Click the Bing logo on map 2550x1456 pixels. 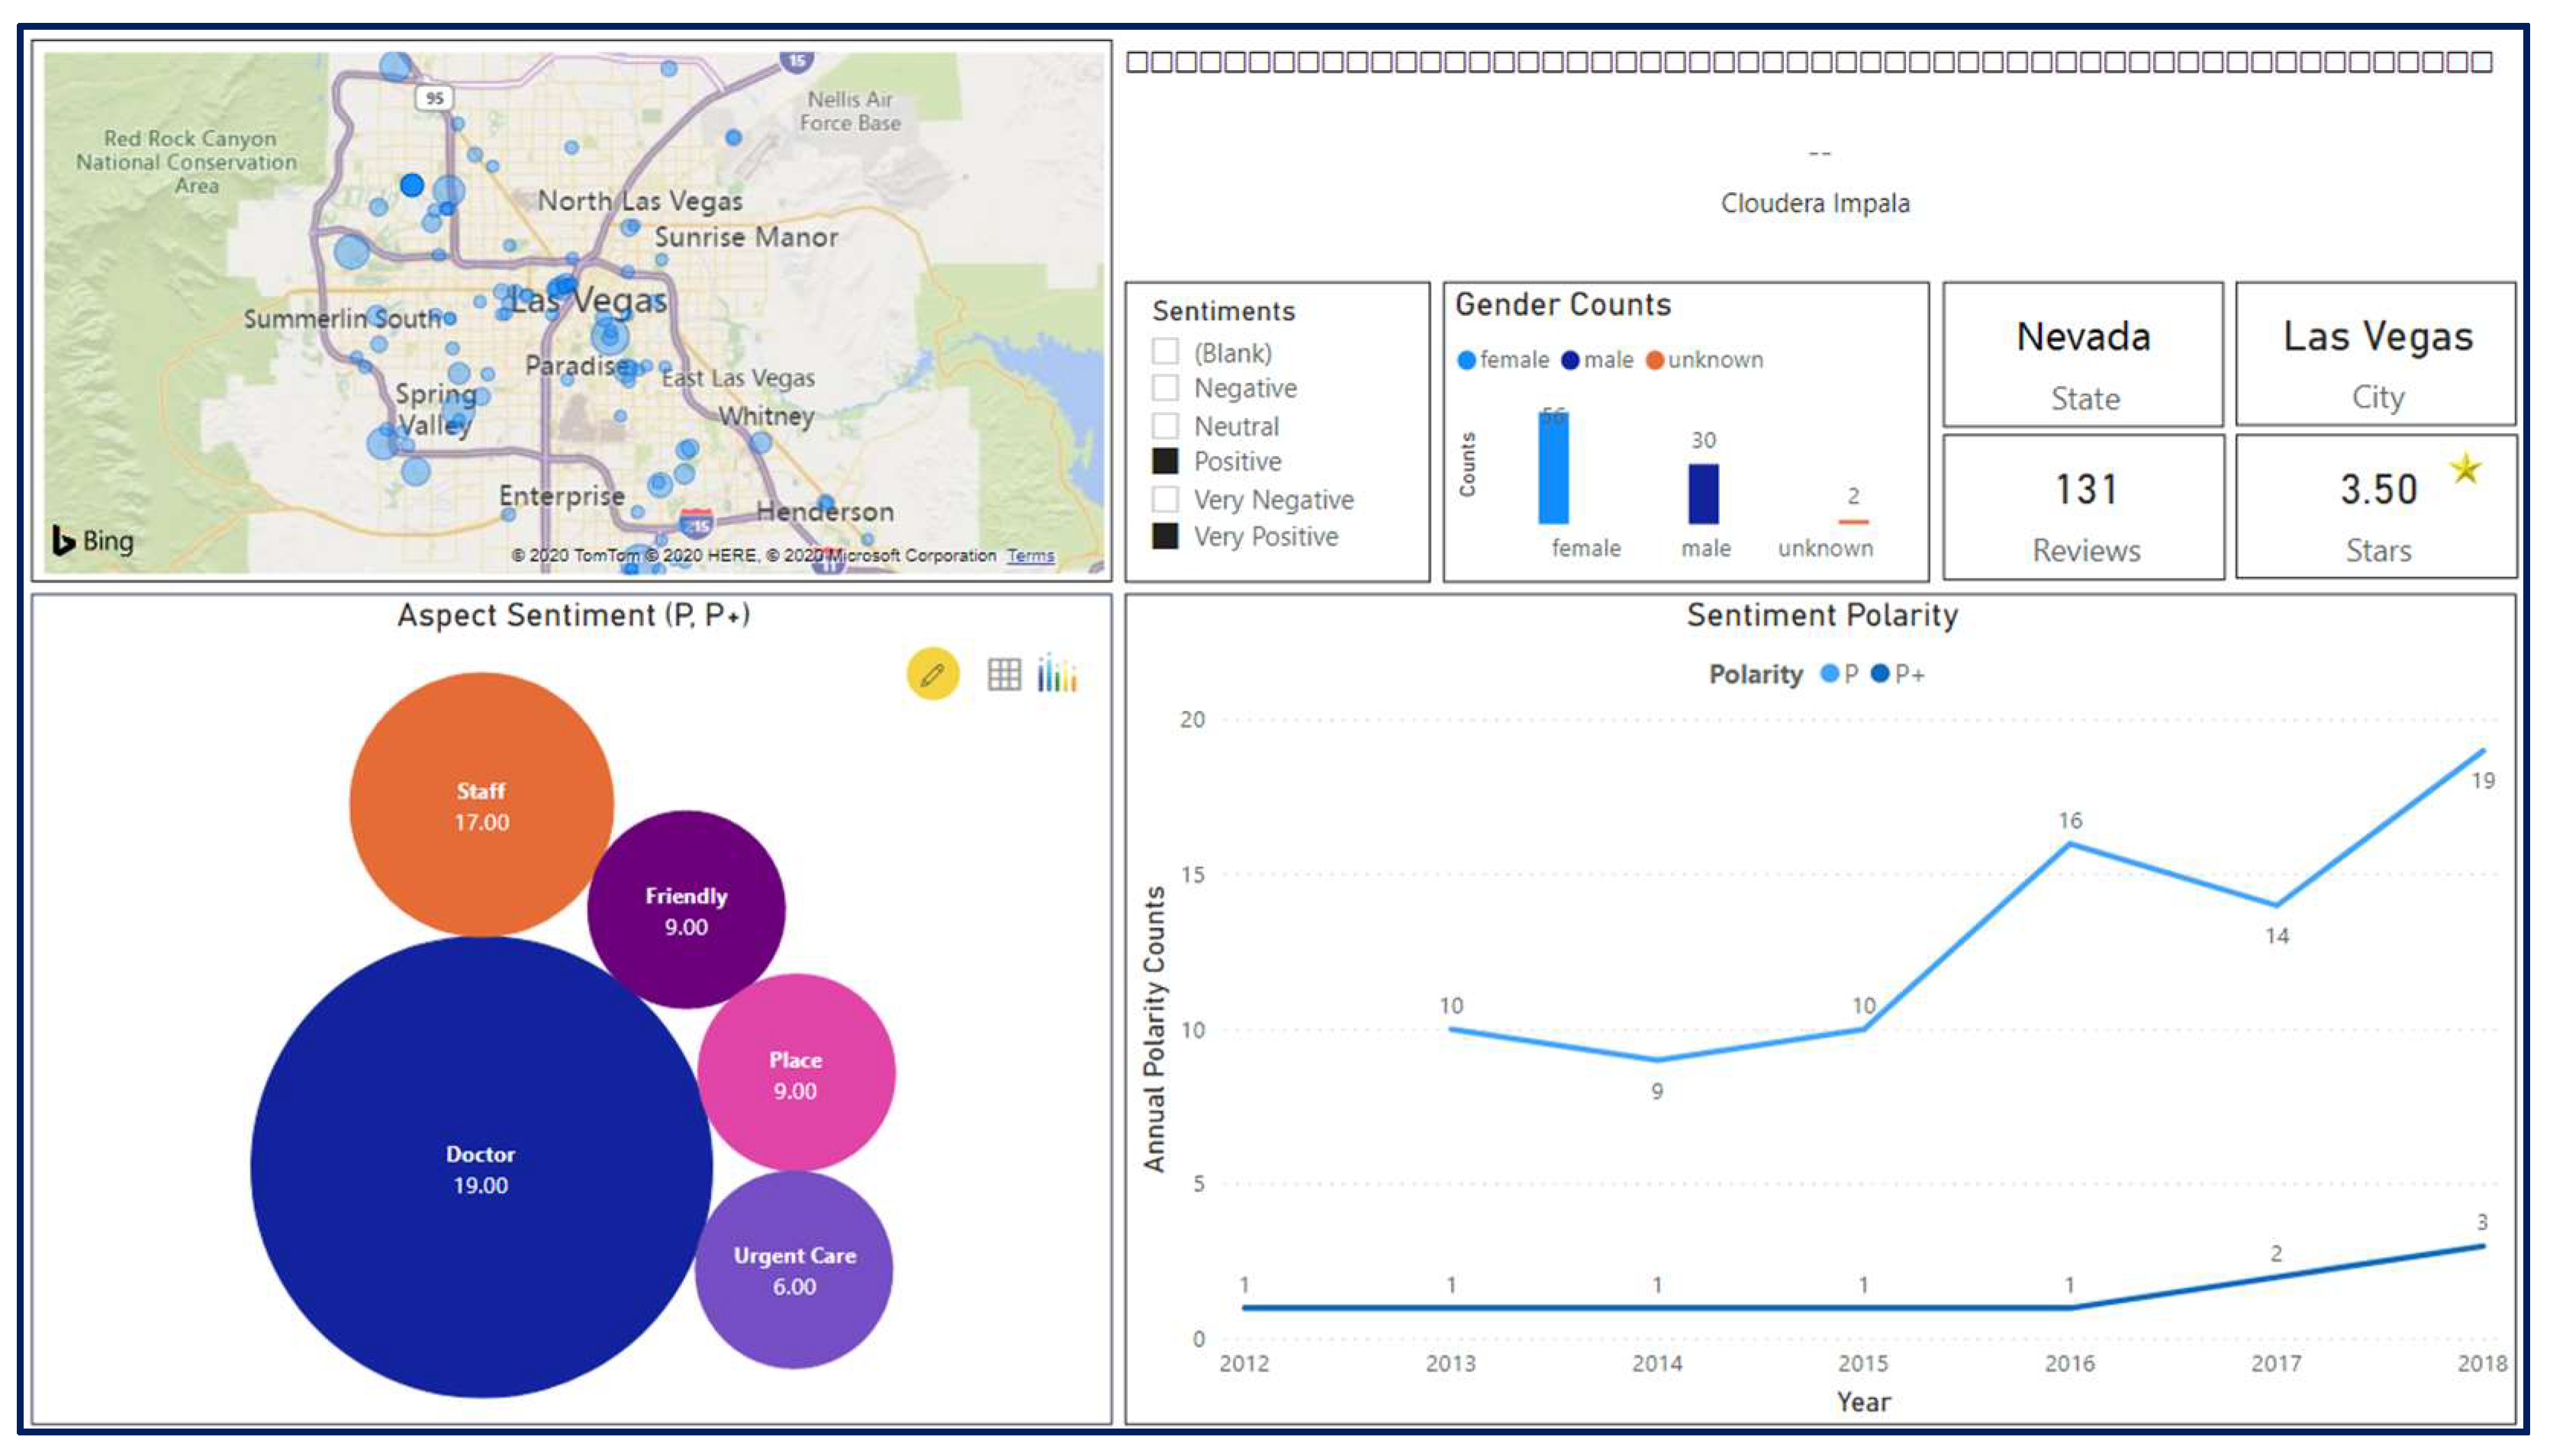pyautogui.click(x=92, y=541)
